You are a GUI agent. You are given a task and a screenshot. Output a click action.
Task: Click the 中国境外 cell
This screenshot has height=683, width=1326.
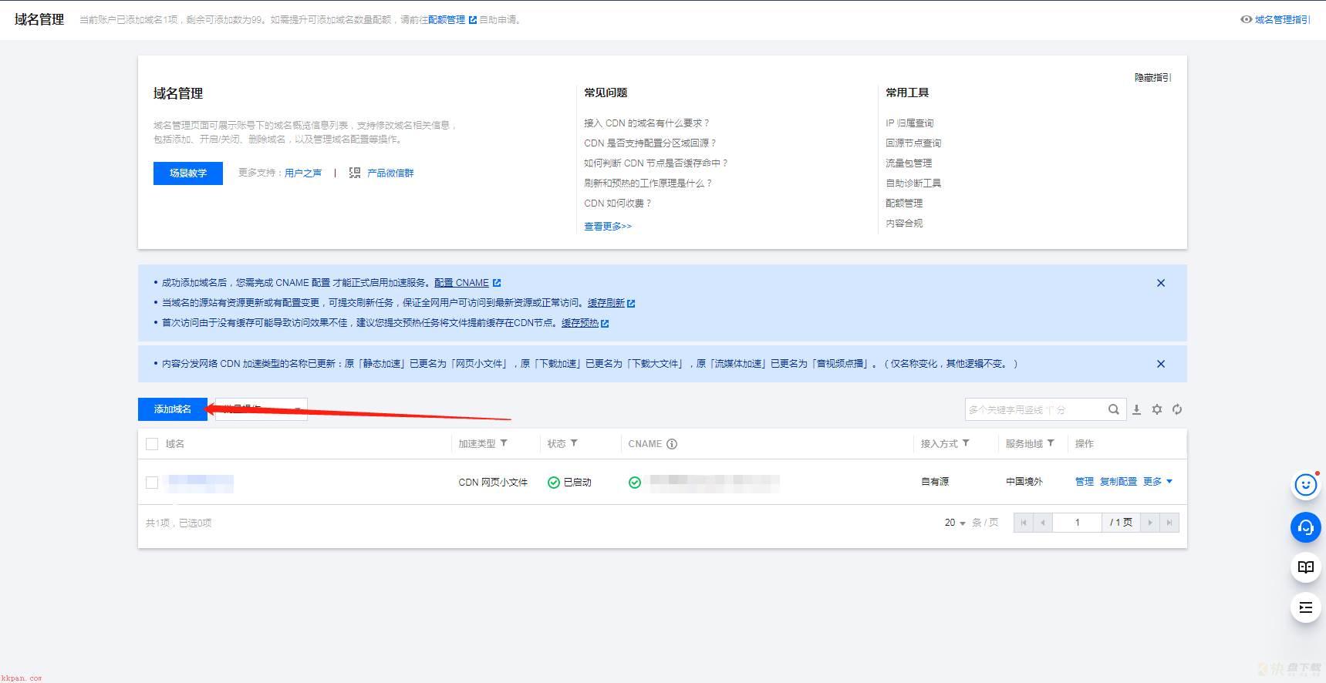click(x=1024, y=482)
